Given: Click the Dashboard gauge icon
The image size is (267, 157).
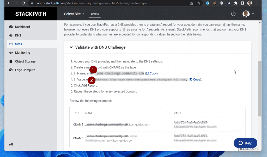Looking at the screenshot, I should pyautogui.click(x=11, y=27).
